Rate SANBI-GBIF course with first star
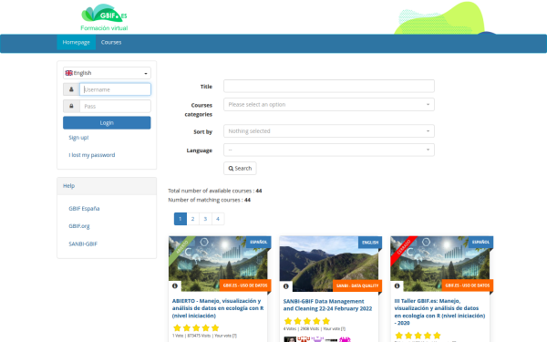This screenshot has height=342, width=547. (288, 321)
